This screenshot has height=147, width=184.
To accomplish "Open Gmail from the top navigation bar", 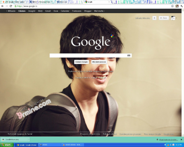I will 48,11.
